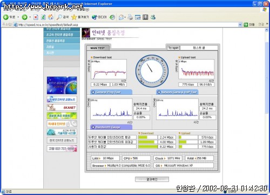Click the Try again button
270x195 pixels.
173,48
